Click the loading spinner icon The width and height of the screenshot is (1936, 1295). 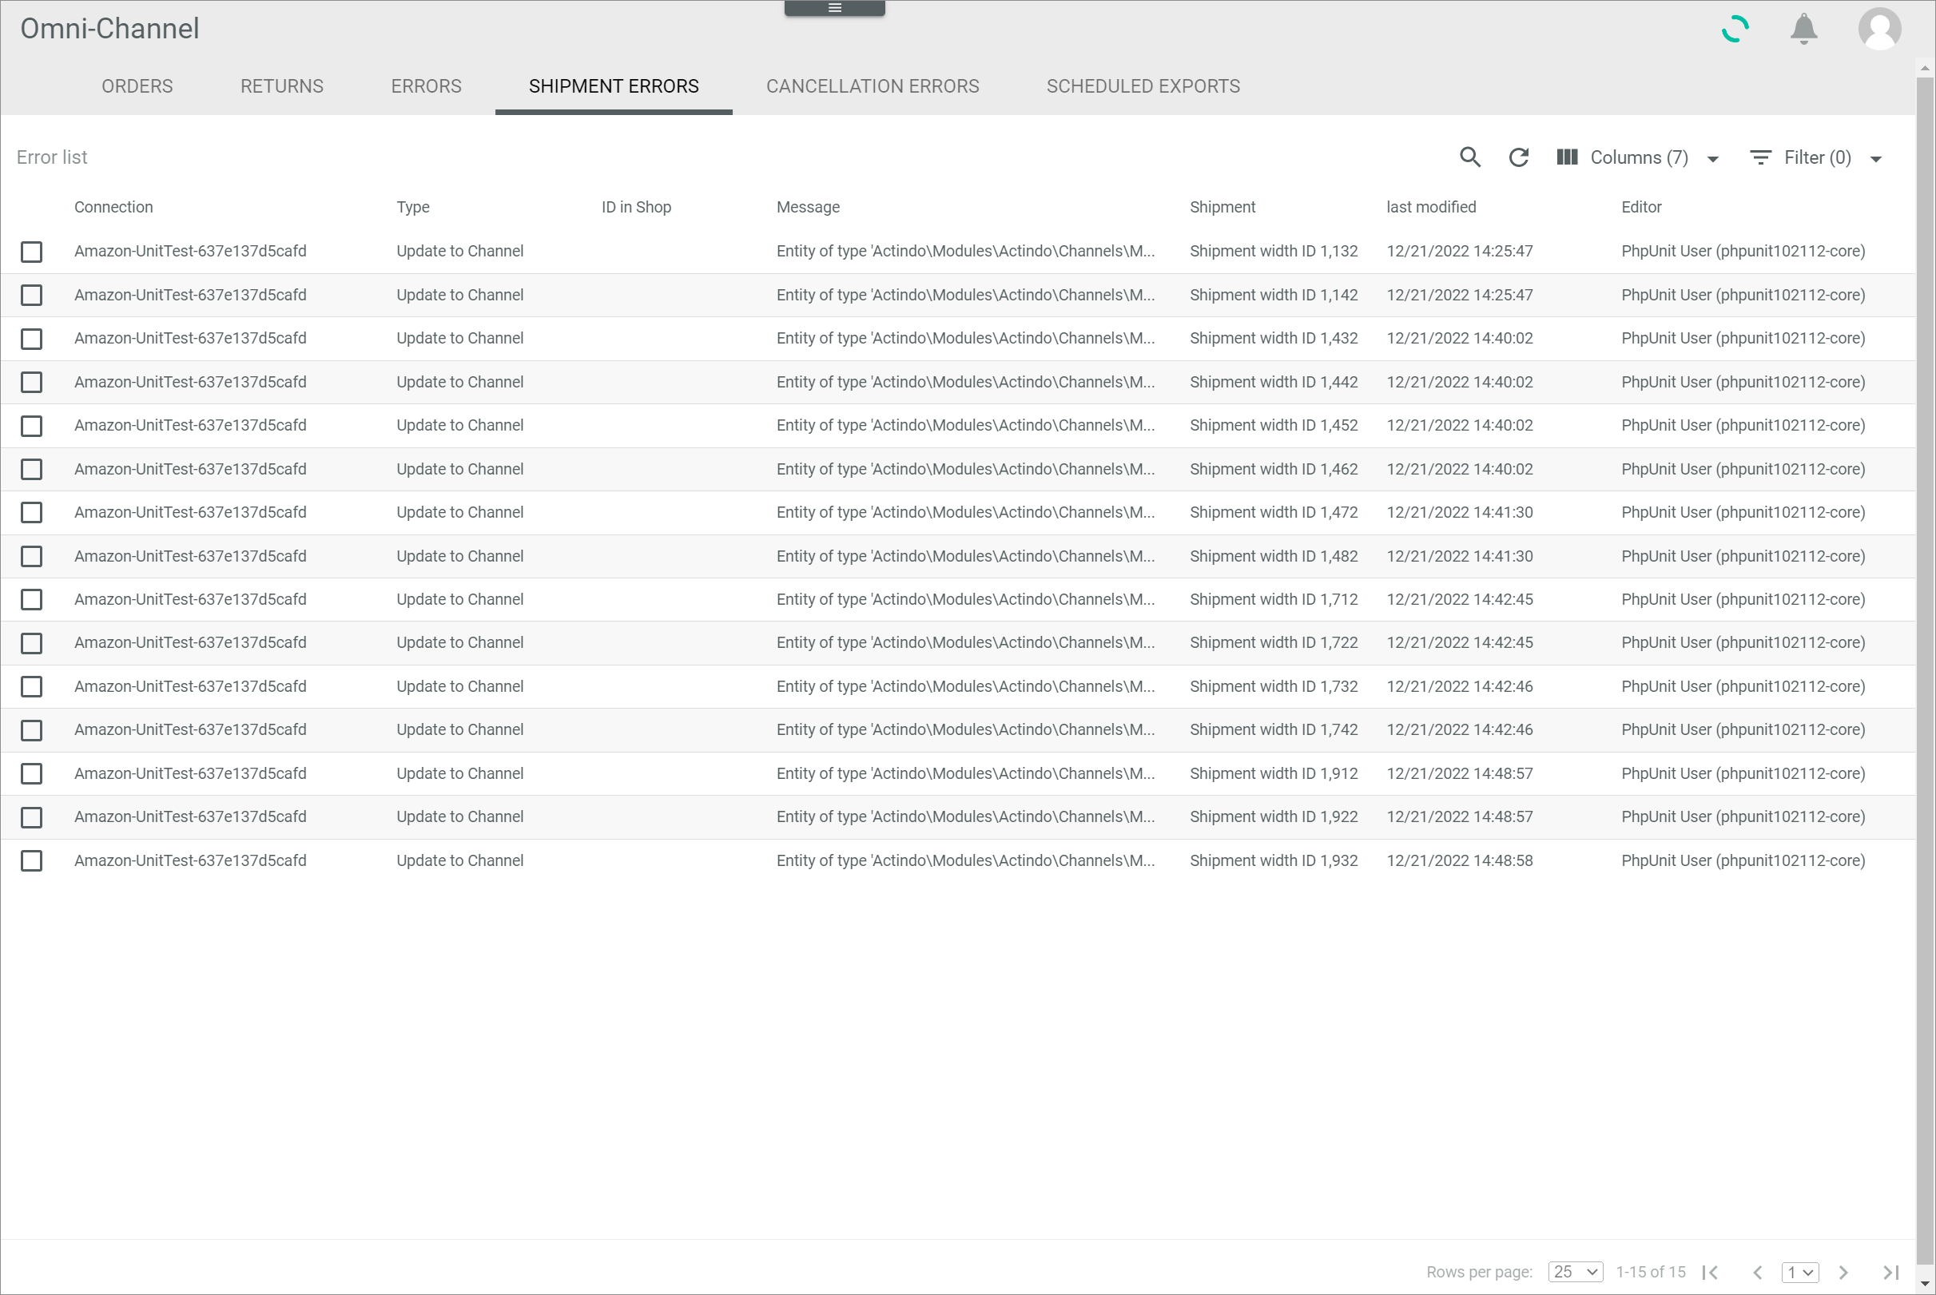1735,29
